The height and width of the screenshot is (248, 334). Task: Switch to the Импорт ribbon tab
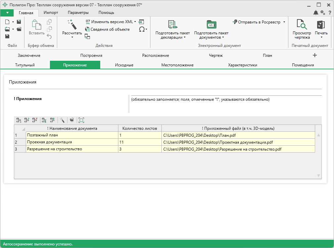[51, 13]
